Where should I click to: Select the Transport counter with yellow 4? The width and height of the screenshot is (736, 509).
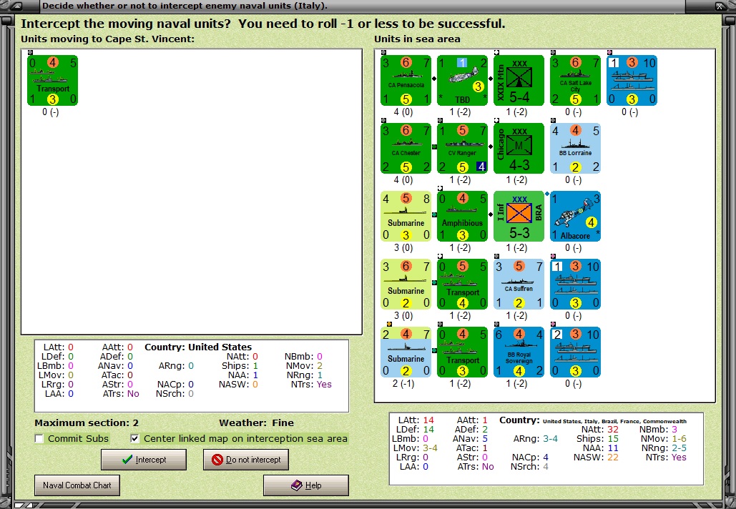(462, 285)
